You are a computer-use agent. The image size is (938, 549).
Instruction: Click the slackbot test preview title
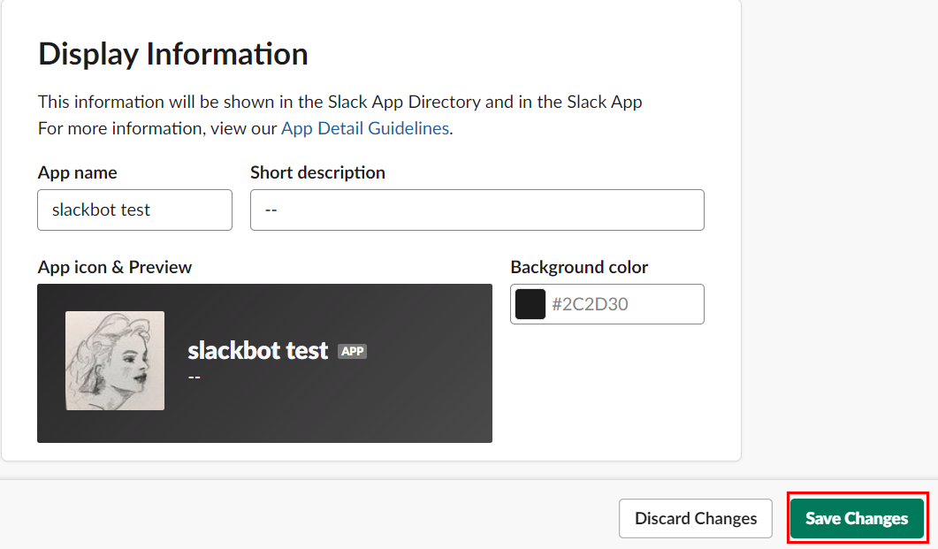tap(258, 350)
